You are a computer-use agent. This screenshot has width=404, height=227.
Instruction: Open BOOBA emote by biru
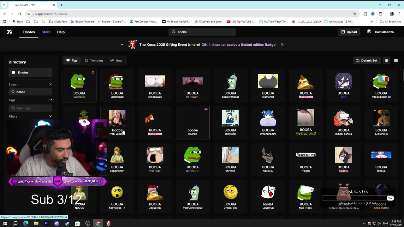click(343, 85)
